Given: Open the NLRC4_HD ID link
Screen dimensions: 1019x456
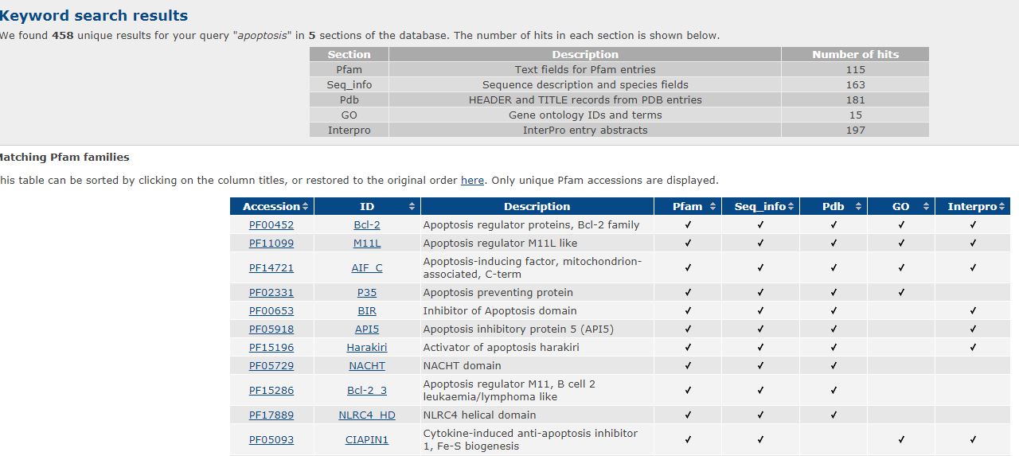Looking at the screenshot, I should tap(367, 415).
